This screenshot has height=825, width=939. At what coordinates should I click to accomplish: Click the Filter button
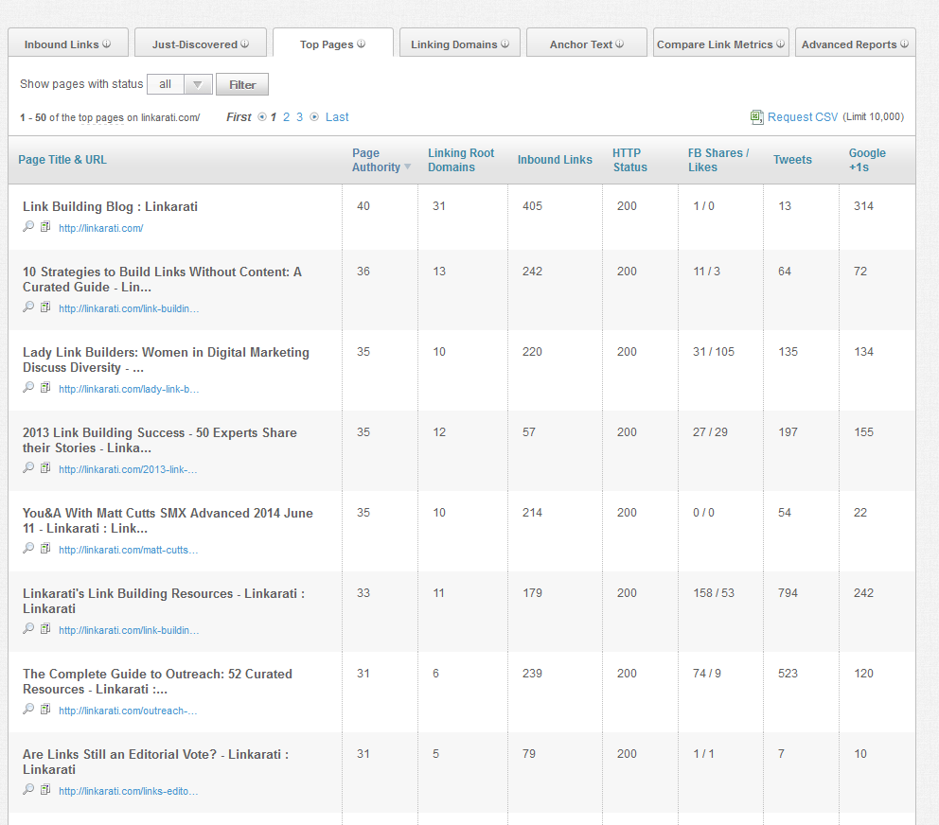(x=242, y=84)
